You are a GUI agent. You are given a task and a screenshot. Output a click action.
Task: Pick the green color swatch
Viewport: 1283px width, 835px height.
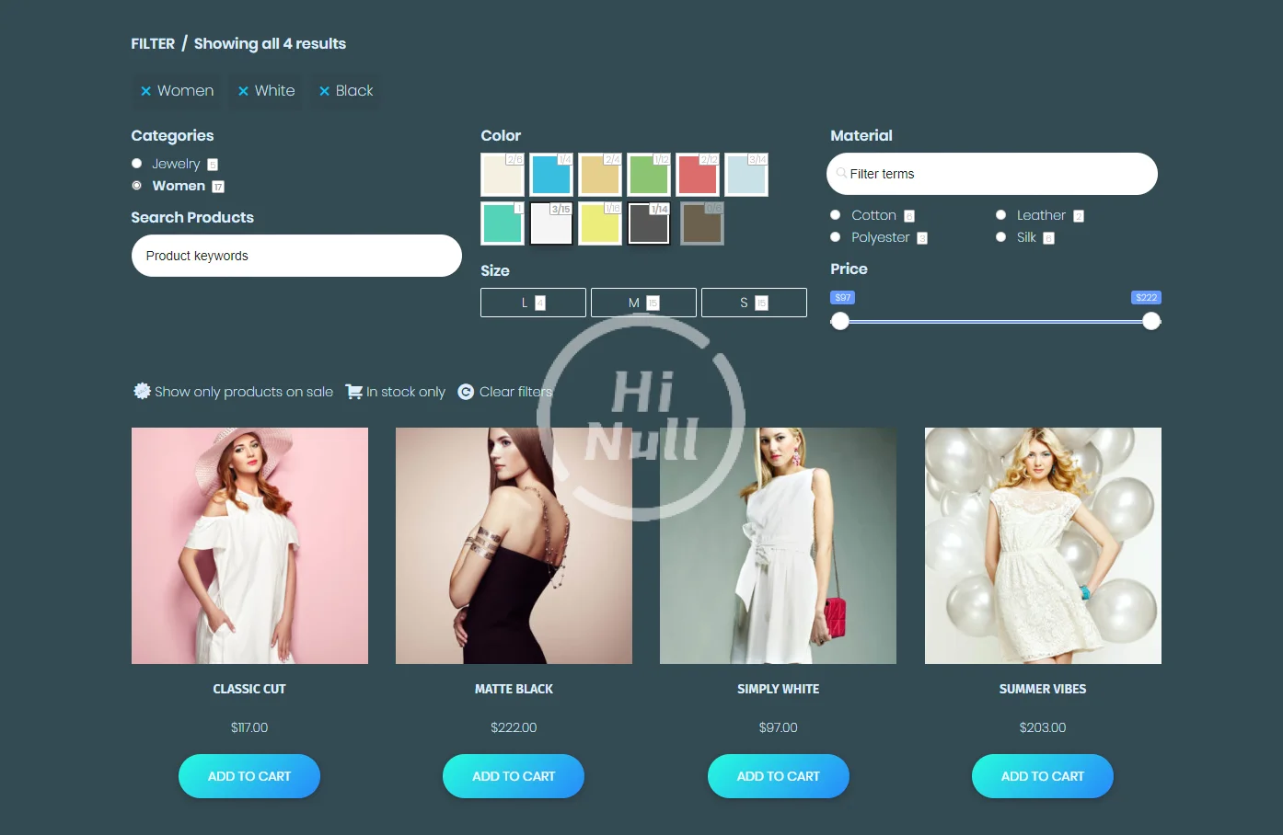coord(649,175)
